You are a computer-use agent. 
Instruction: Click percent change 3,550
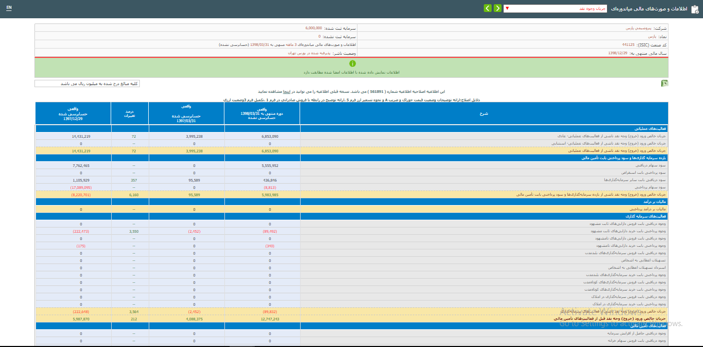pyautogui.click(x=134, y=231)
